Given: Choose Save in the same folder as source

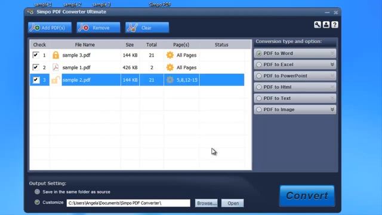Looking at the screenshot, I should 37,192.
